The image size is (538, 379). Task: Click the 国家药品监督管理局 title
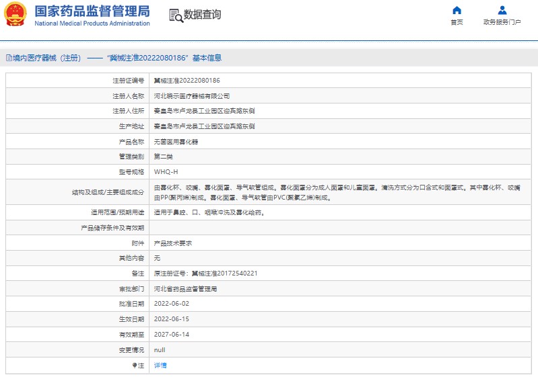click(x=92, y=11)
